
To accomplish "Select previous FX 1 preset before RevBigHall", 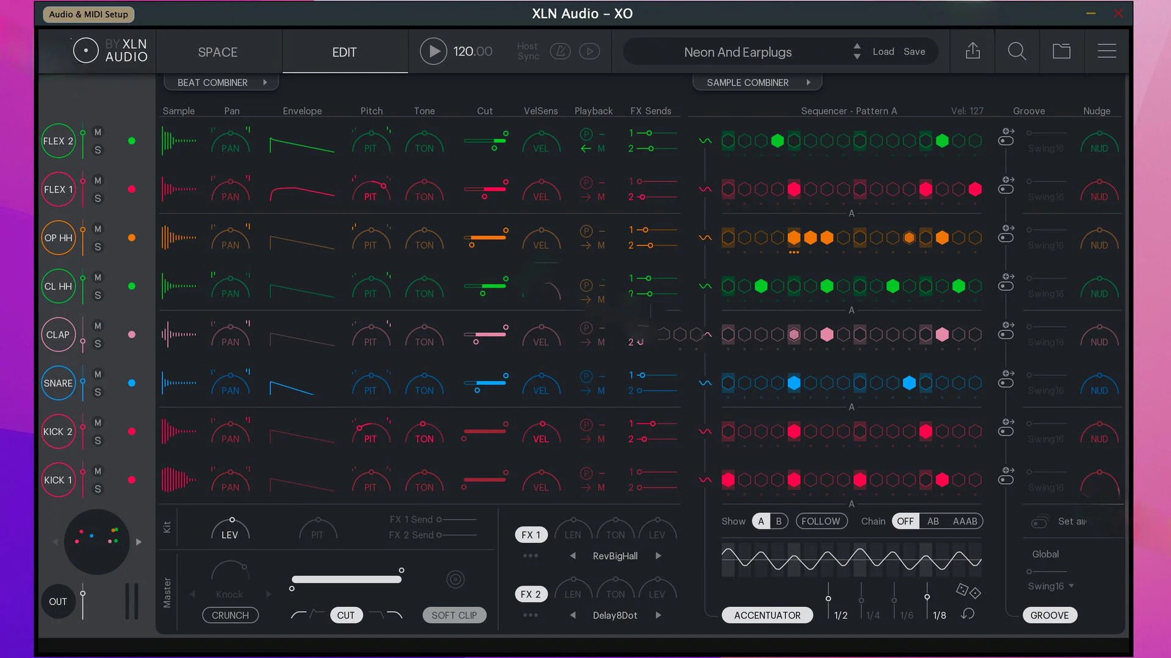I will 573,556.
